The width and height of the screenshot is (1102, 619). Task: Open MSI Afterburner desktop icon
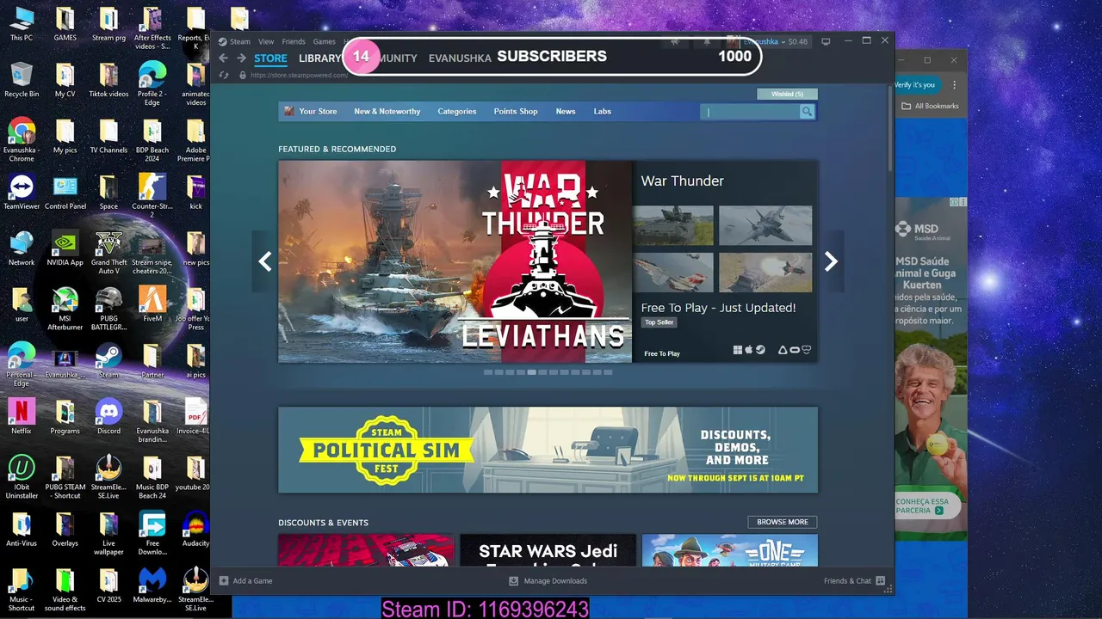coord(65,308)
